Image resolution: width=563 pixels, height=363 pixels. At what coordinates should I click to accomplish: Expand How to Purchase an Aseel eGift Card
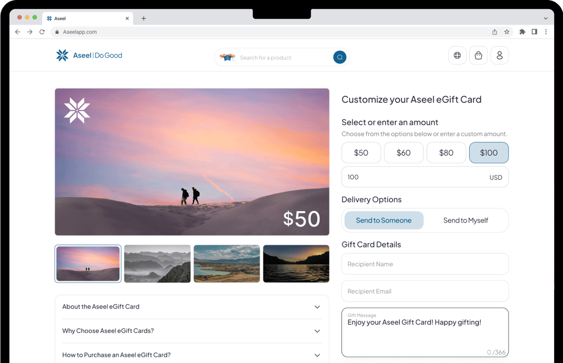pyautogui.click(x=192, y=355)
